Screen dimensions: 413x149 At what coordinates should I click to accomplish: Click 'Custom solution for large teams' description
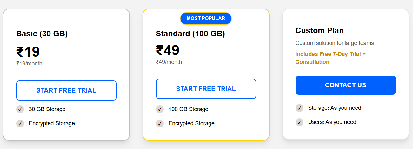(x=335, y=43)
